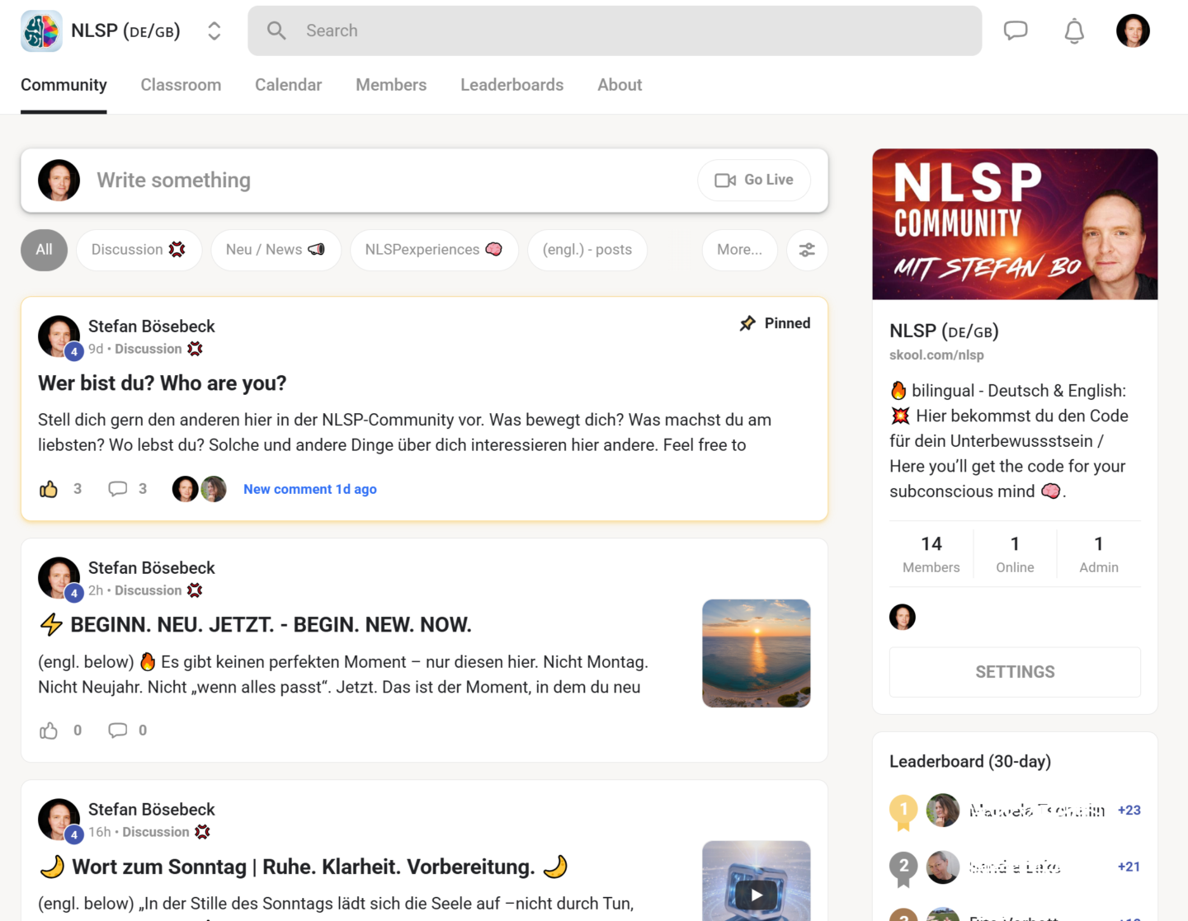Switch to the Classroom tab

181,85
